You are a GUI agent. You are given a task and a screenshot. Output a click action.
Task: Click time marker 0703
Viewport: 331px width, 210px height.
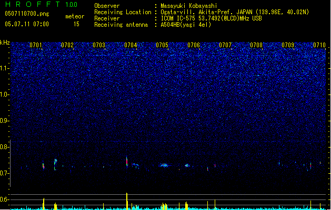(99, 45)
